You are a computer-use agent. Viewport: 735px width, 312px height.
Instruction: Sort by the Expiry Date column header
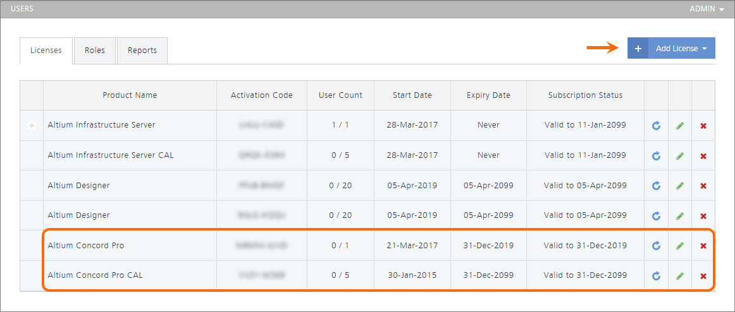tap(488, 95)
